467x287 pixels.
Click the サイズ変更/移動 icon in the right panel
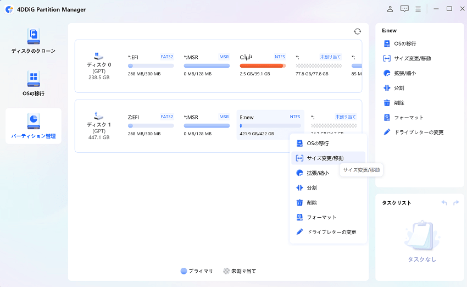pos(387,58)
